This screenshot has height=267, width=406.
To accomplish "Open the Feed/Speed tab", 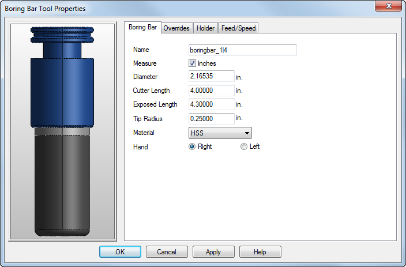I will point(239,28).
